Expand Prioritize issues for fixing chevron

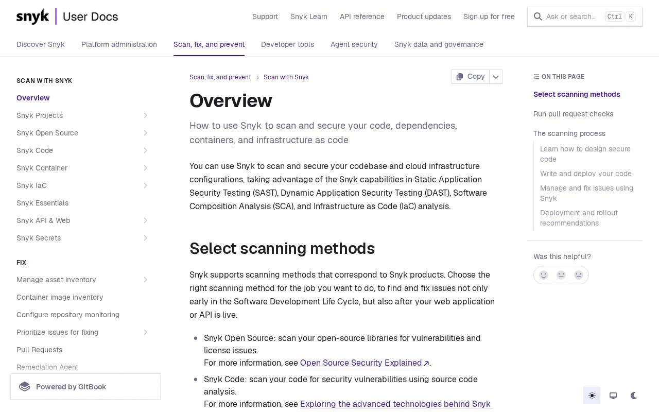click(146, 332)
